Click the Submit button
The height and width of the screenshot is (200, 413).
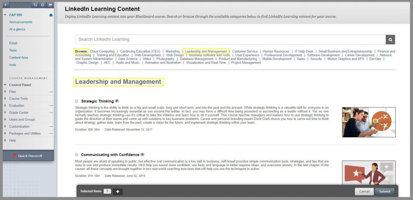click(384, 191)
